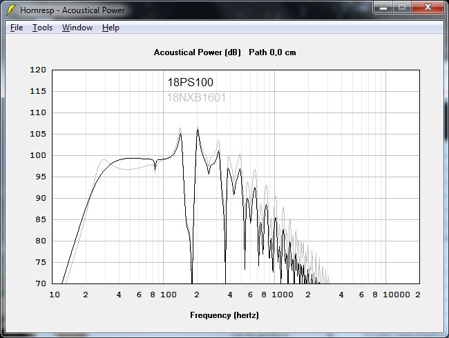The height and width of the screenshot is (338, 449).
Task: Click the 1000 frequency axis label
Action: [283, 295]
